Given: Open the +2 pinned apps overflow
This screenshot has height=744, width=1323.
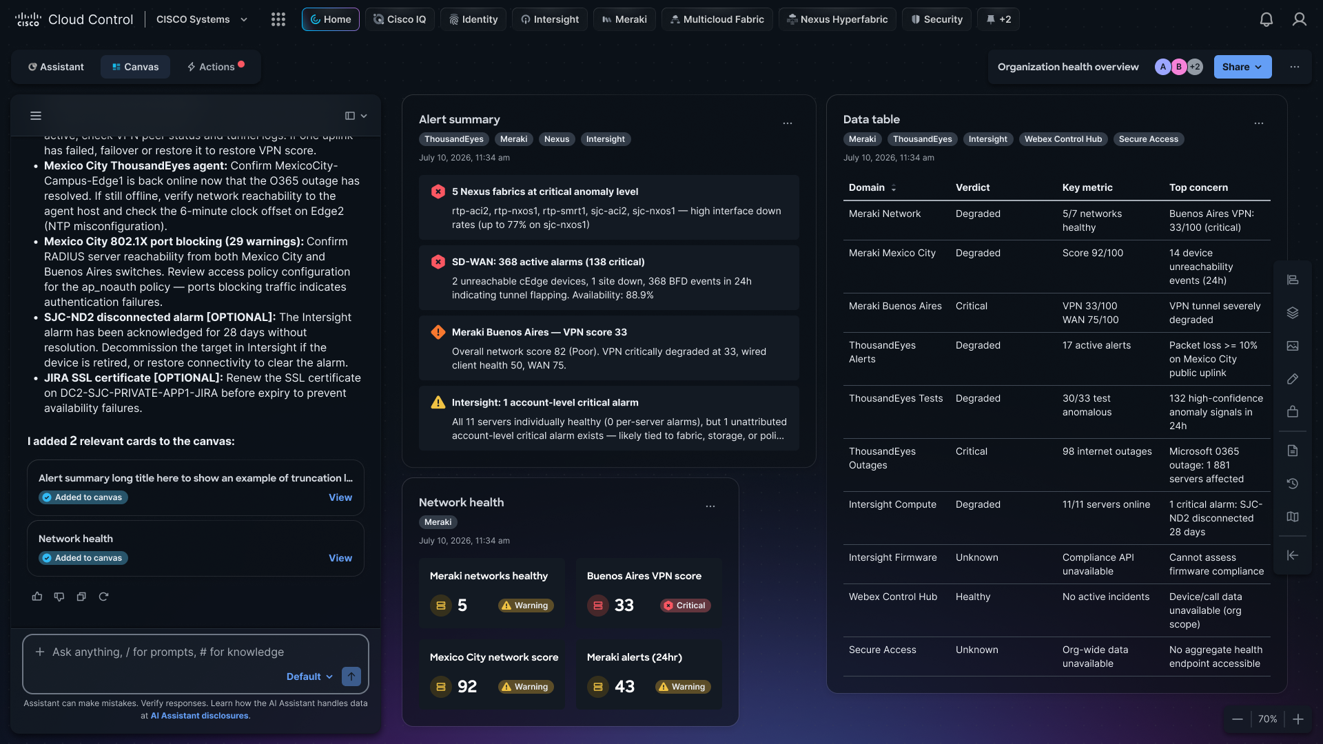Looking at the screenshot, I should pyautogui.click(x=998, y=19).
